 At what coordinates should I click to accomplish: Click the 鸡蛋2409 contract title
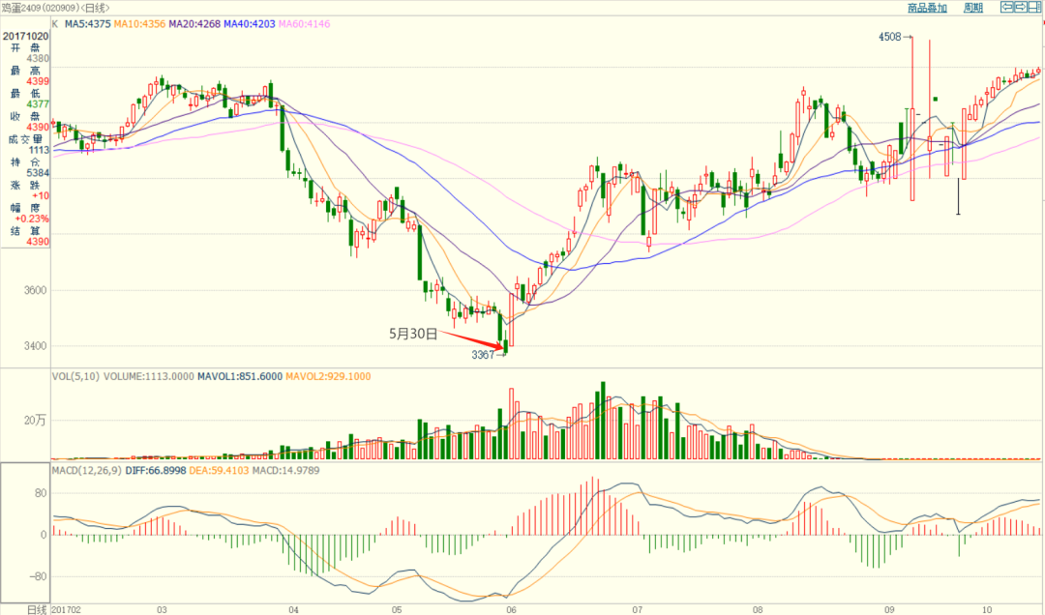27,8
